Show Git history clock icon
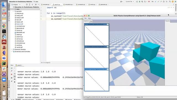This screenshot has width=177, height=100. (164, 2)
